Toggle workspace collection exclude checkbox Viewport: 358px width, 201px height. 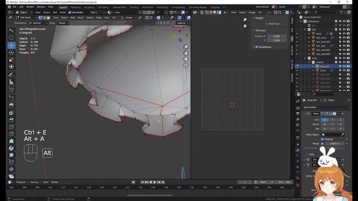(x=336, y=21)
